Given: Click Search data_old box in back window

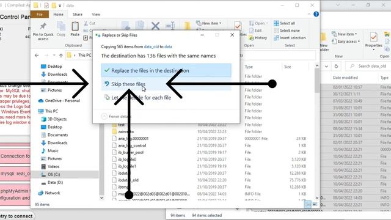Looking at the screenshot, I should pyautogui.click(x=368, y=66).
